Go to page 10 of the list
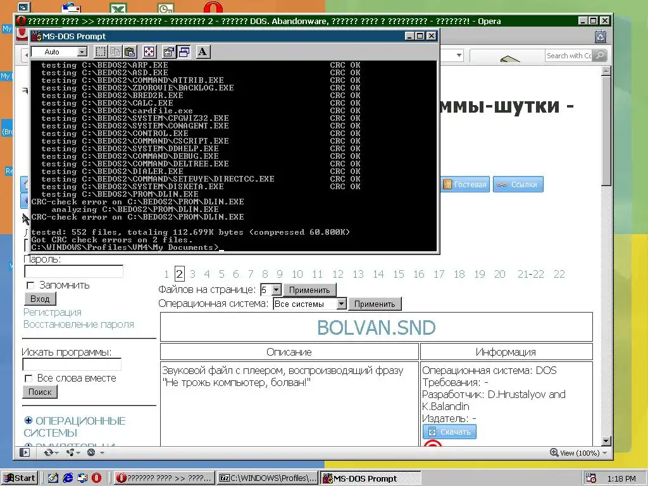 (297, 274)
